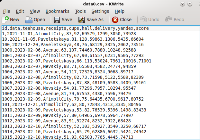Click the Redo arrow icon
The width and height of the screenshot is (200, 140).
tap(169, 20)
